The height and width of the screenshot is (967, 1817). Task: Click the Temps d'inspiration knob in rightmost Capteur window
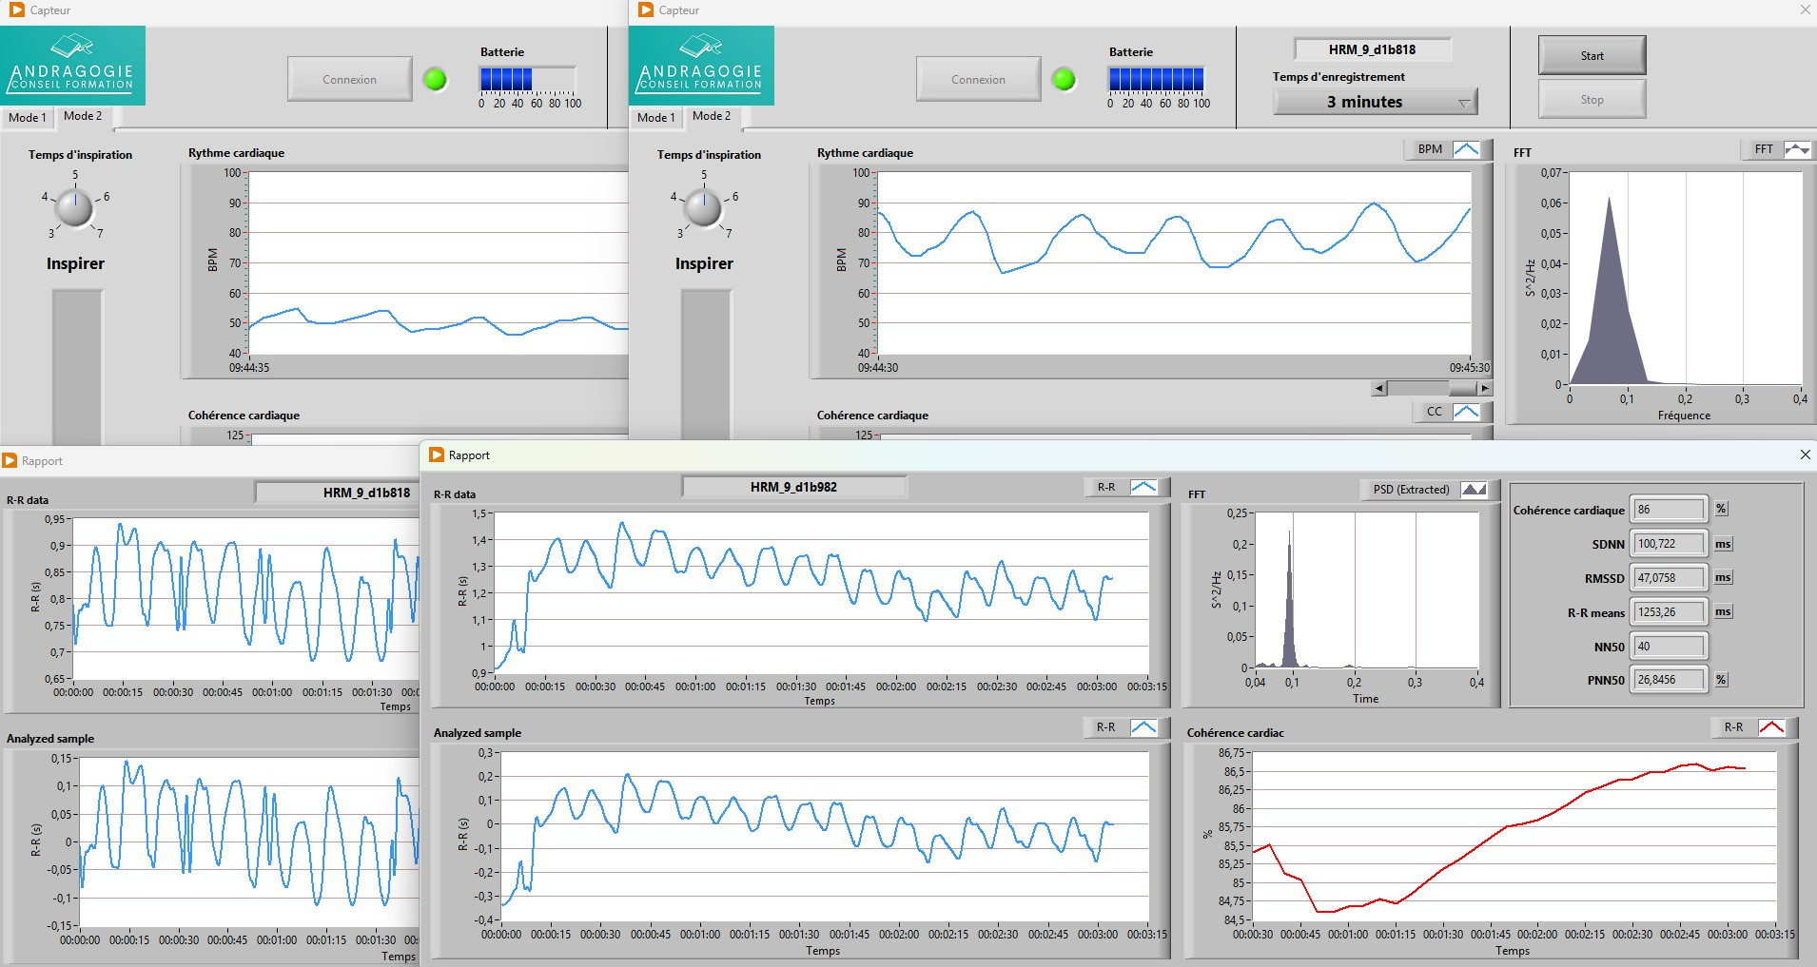point(704,207)
